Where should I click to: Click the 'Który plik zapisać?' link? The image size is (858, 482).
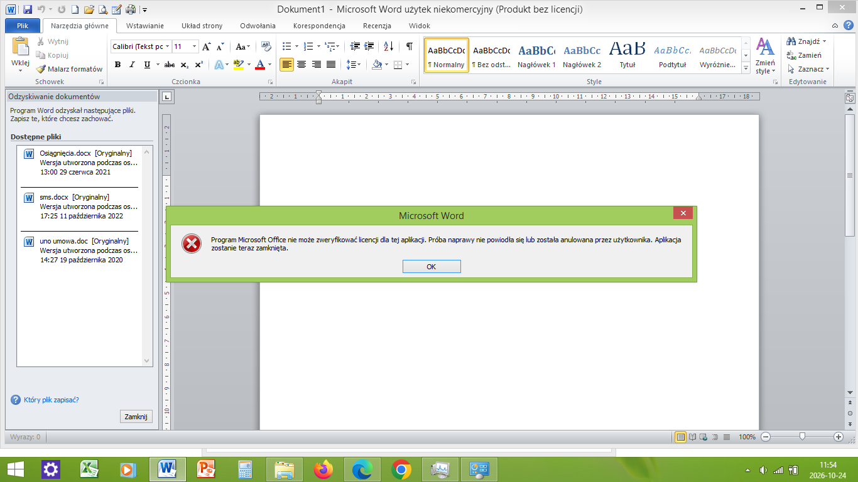51,400
